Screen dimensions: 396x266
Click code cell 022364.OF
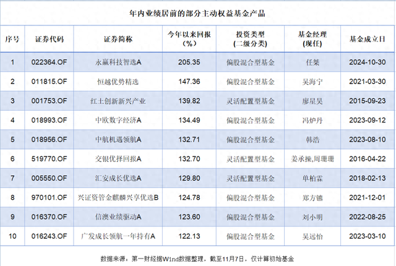click(49, 62)
